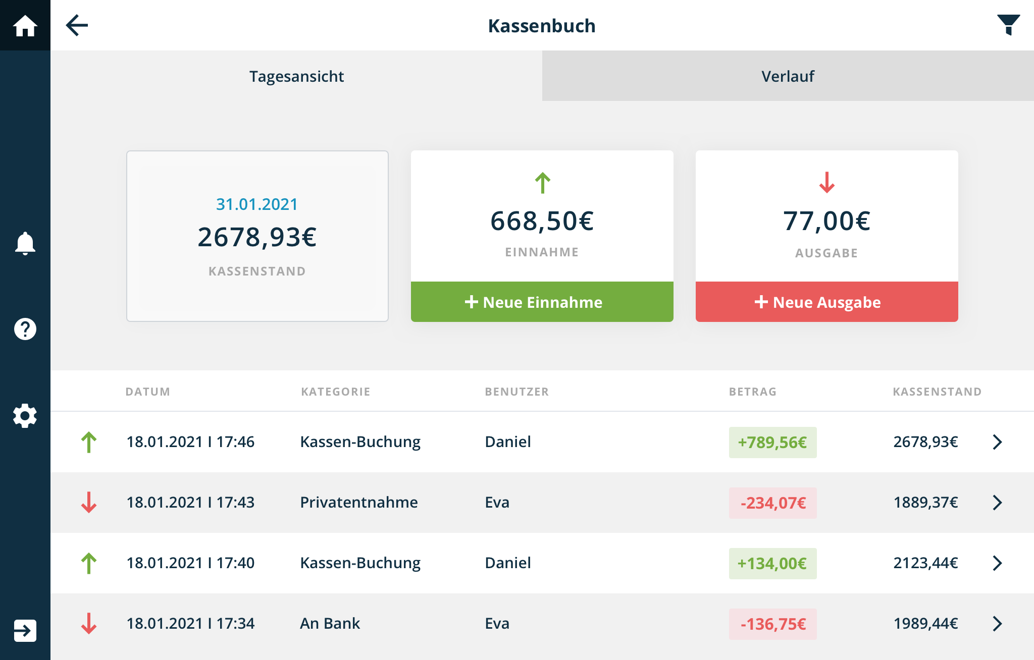Screen dimensions: 1034x660
Task: Open notifications via the bell icon
Action: [x=25, y=244]
